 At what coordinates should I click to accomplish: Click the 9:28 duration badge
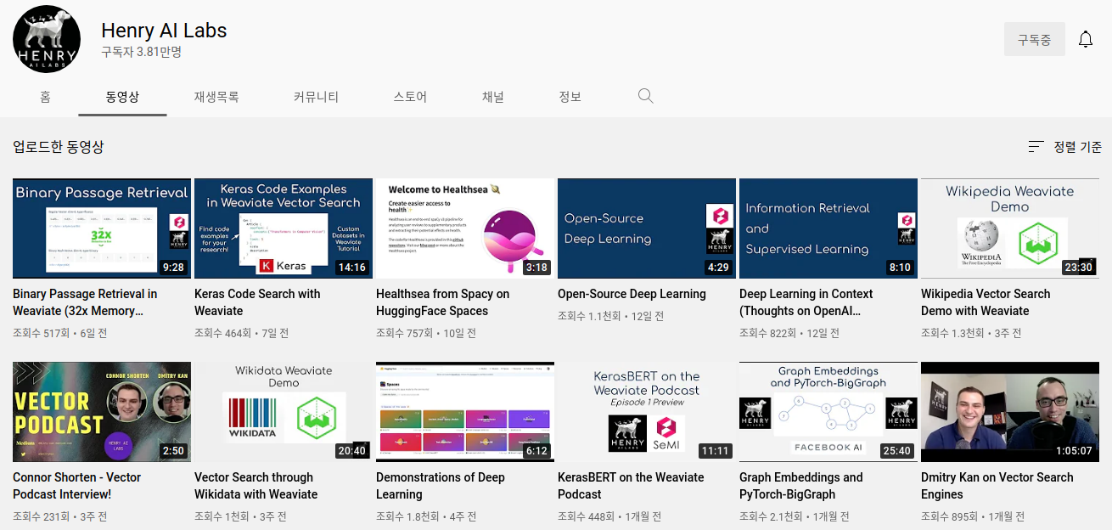pos(173,268)
